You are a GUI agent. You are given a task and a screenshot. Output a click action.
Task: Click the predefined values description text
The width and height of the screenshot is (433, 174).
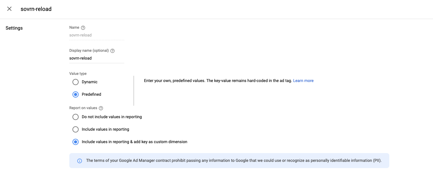(218, 81)
